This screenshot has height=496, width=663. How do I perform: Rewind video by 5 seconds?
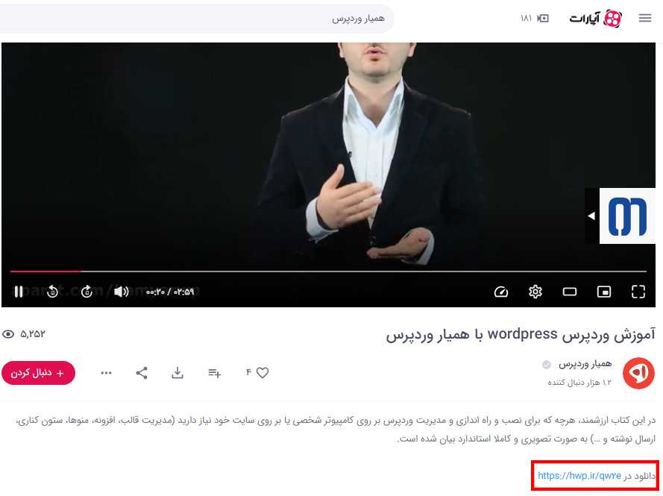[52, 292]
